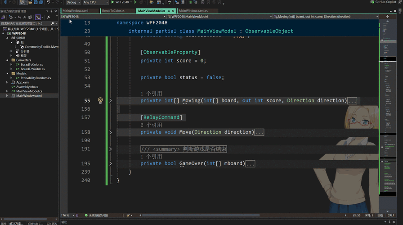Expand the collapsed GameOver method region
Image resolution: width=403 pixels, height=225 pixels.
click(x=111, y=164)
